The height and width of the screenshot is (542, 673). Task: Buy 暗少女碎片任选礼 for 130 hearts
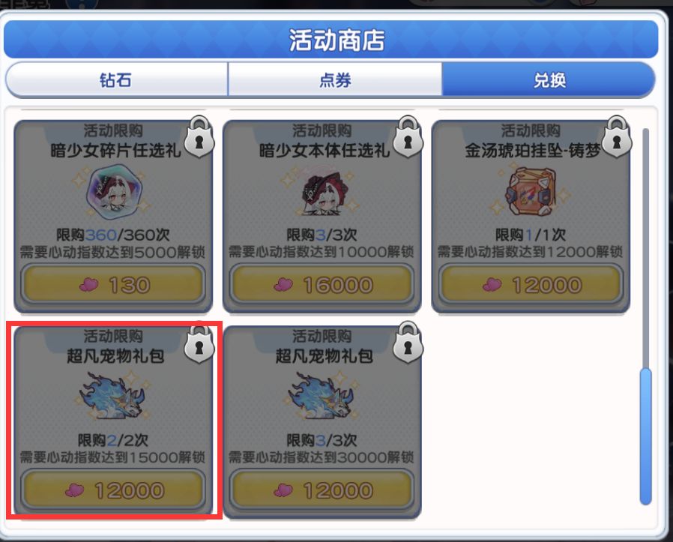tap(113, 285)
